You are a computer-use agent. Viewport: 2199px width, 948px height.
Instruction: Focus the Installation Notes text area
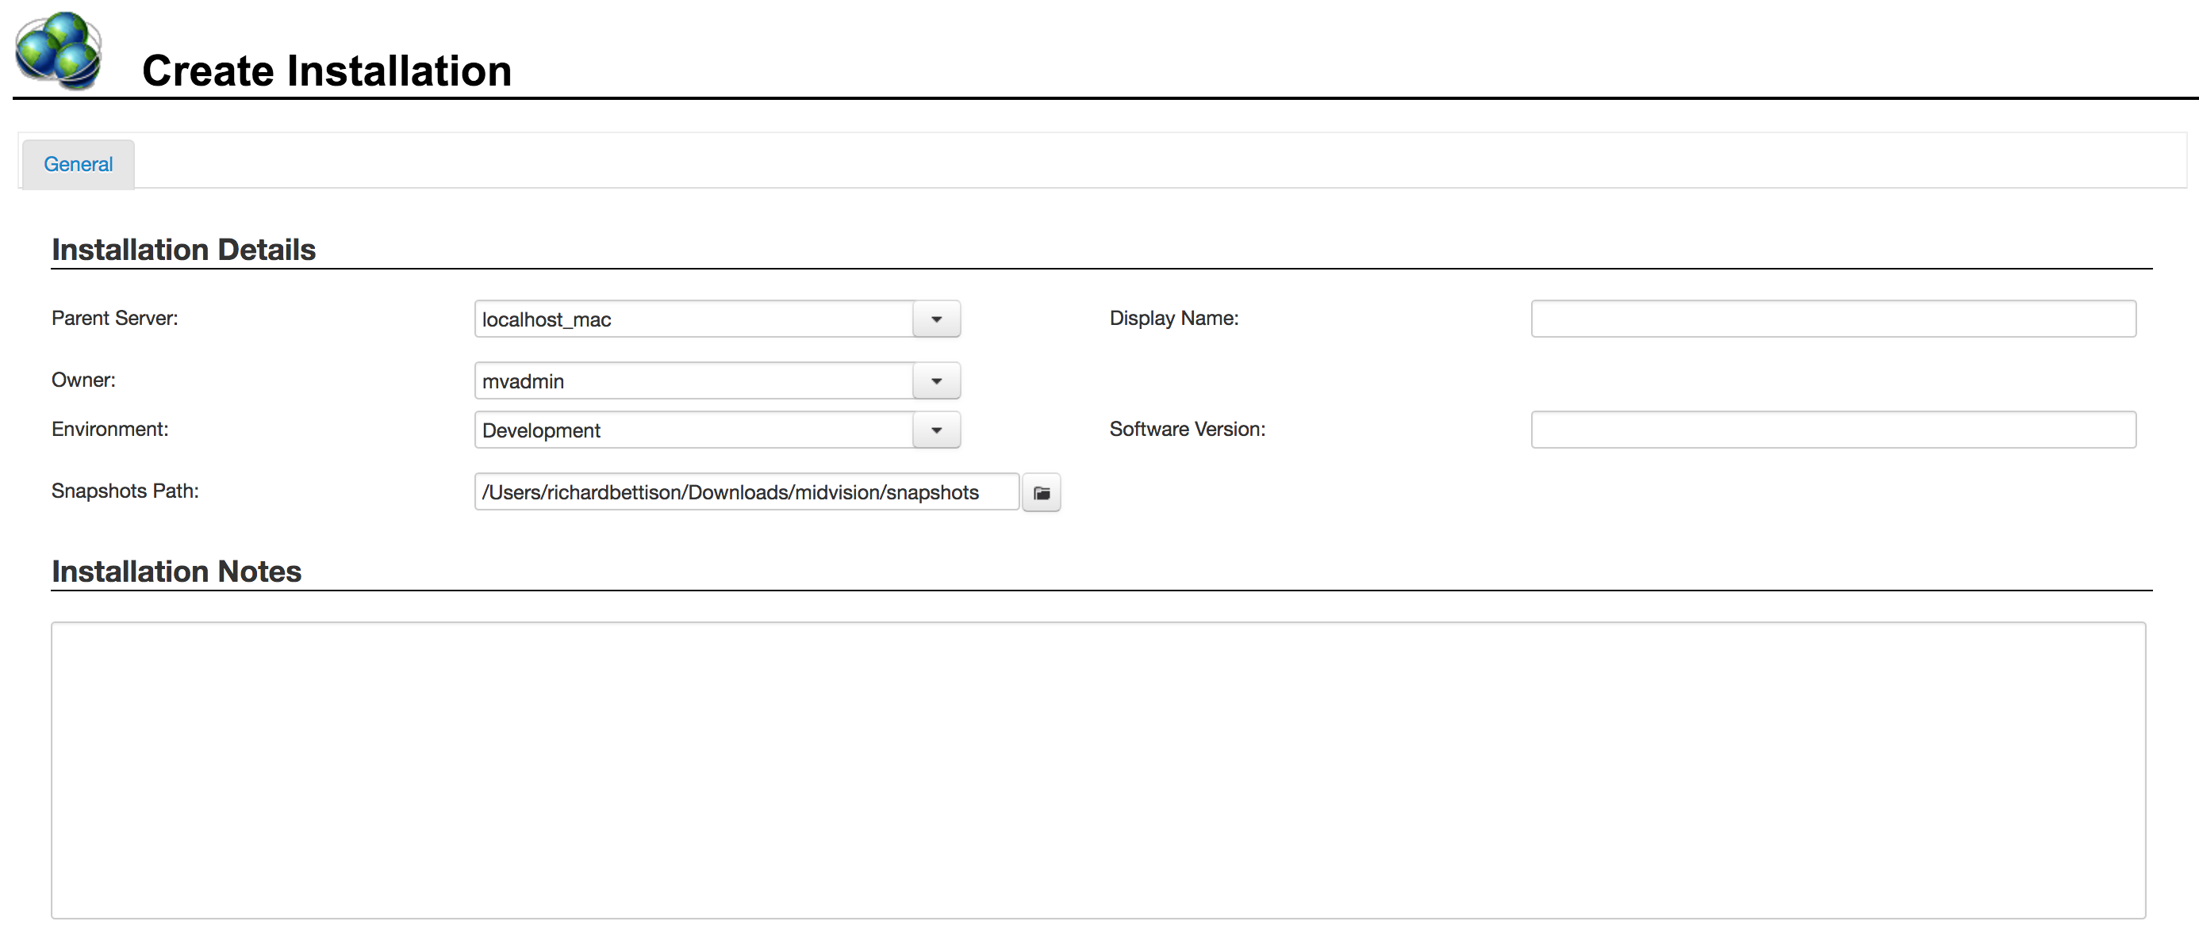coord(1098,770)
